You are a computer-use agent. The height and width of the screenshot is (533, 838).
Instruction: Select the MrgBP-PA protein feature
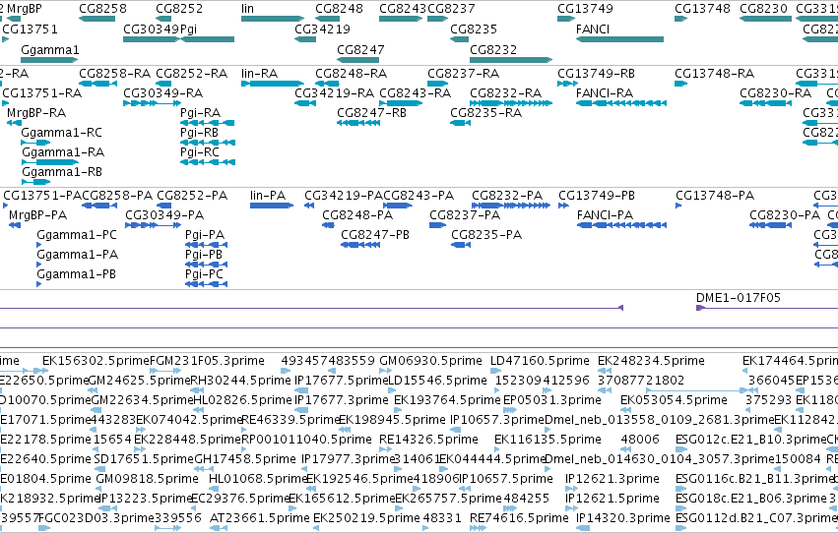[15, 225]
